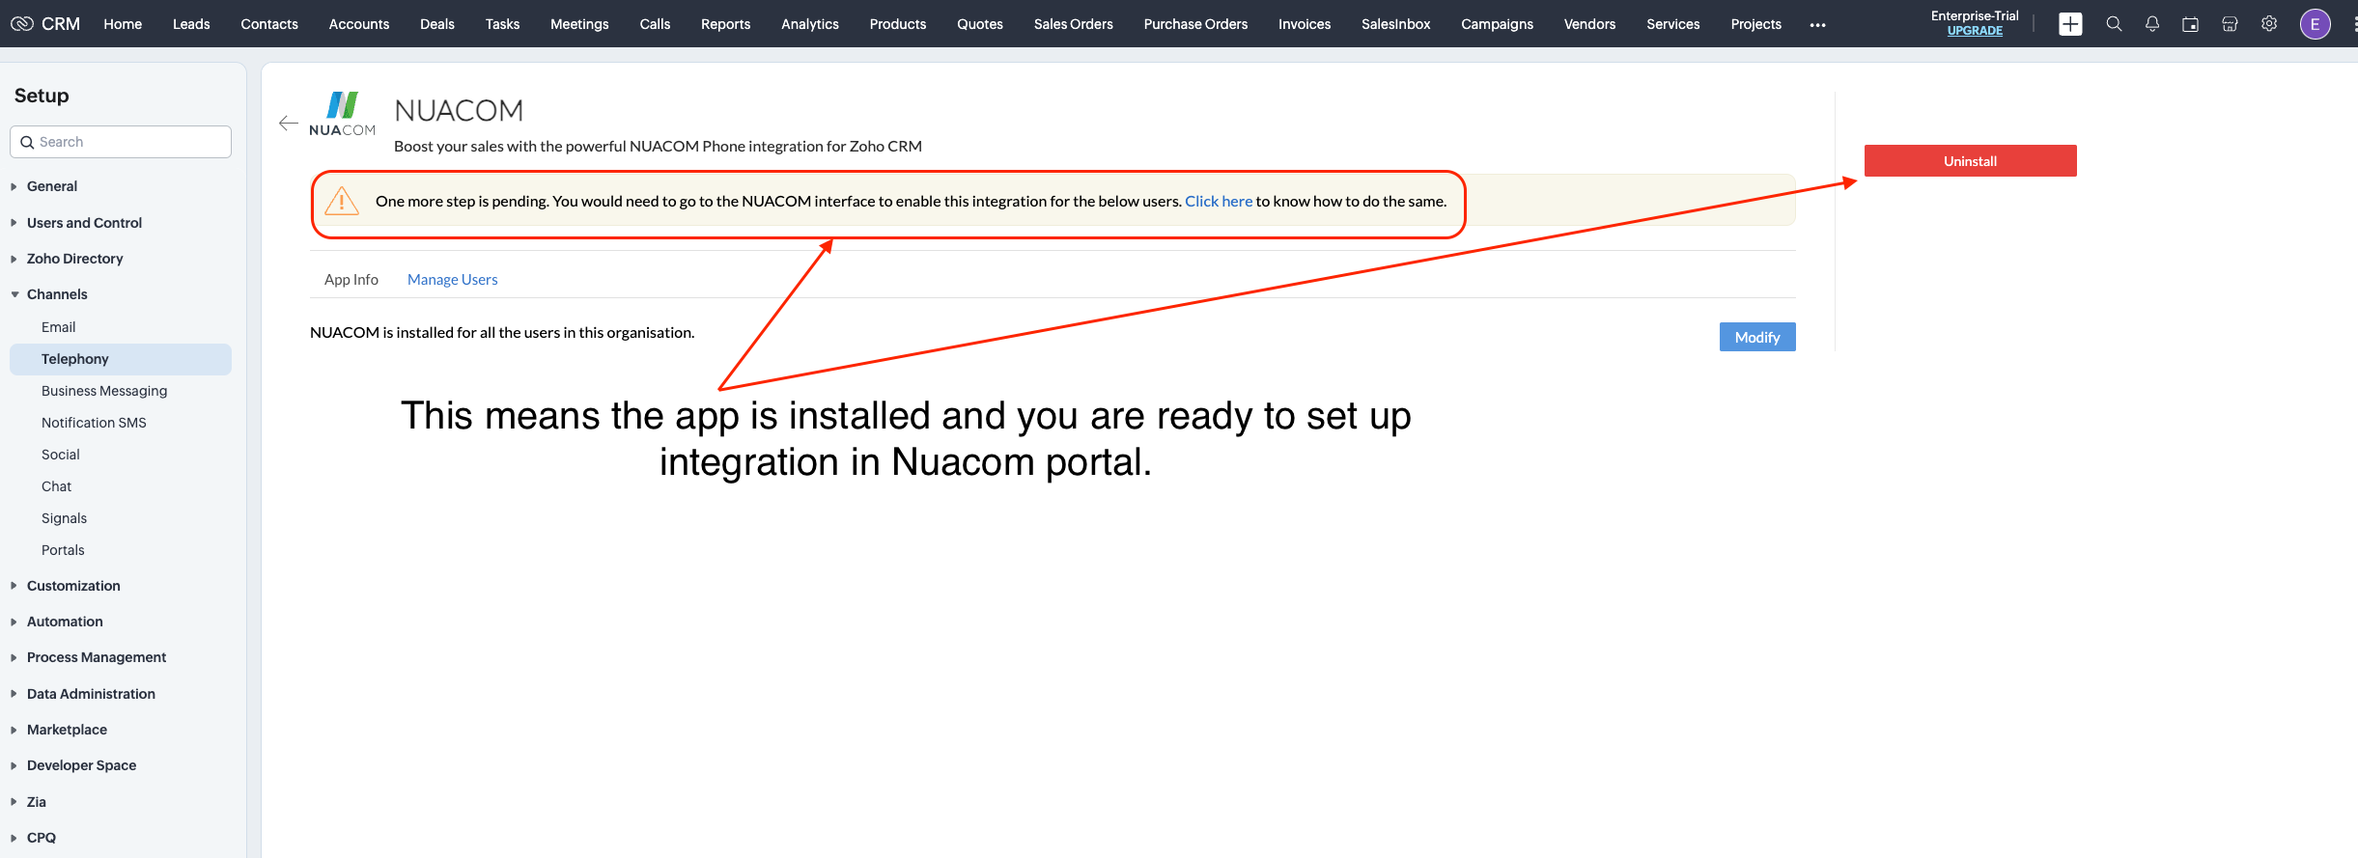Show more modules via ellipsis menu
The width and height of the screenshot is (2358, 858).
pos(1817,25)
